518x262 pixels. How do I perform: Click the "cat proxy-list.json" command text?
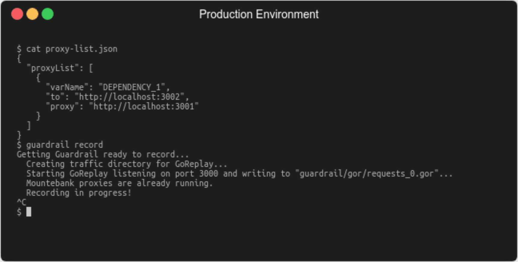tap(72, 49)
